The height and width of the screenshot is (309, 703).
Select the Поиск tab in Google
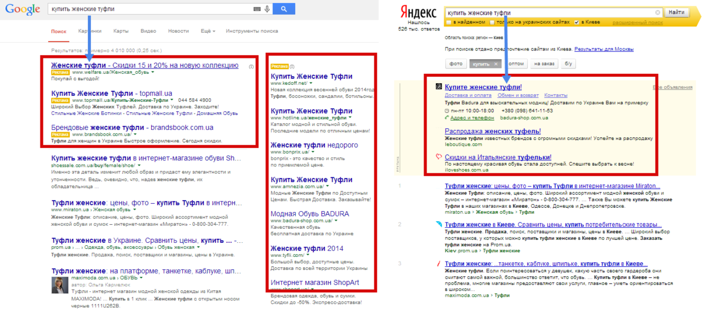tap(59, 30)
